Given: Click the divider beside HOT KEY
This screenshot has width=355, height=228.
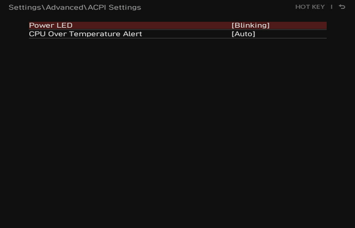Looking at the screenshot, I should 332,7.
